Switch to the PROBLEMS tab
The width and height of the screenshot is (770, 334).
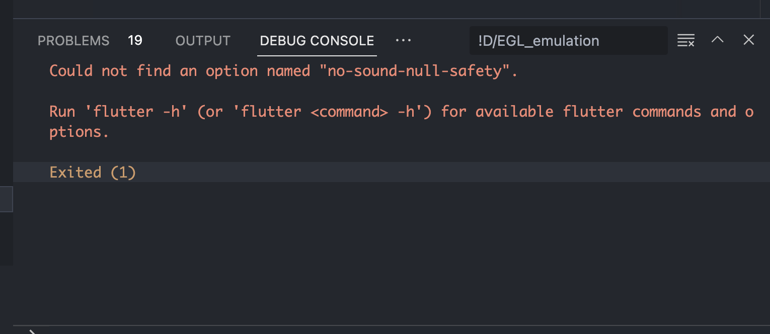point(73,40)
